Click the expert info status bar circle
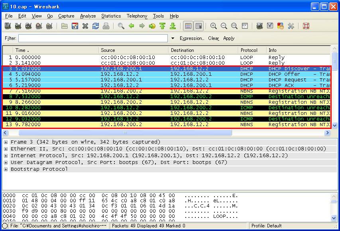 (x=5, y=226)
